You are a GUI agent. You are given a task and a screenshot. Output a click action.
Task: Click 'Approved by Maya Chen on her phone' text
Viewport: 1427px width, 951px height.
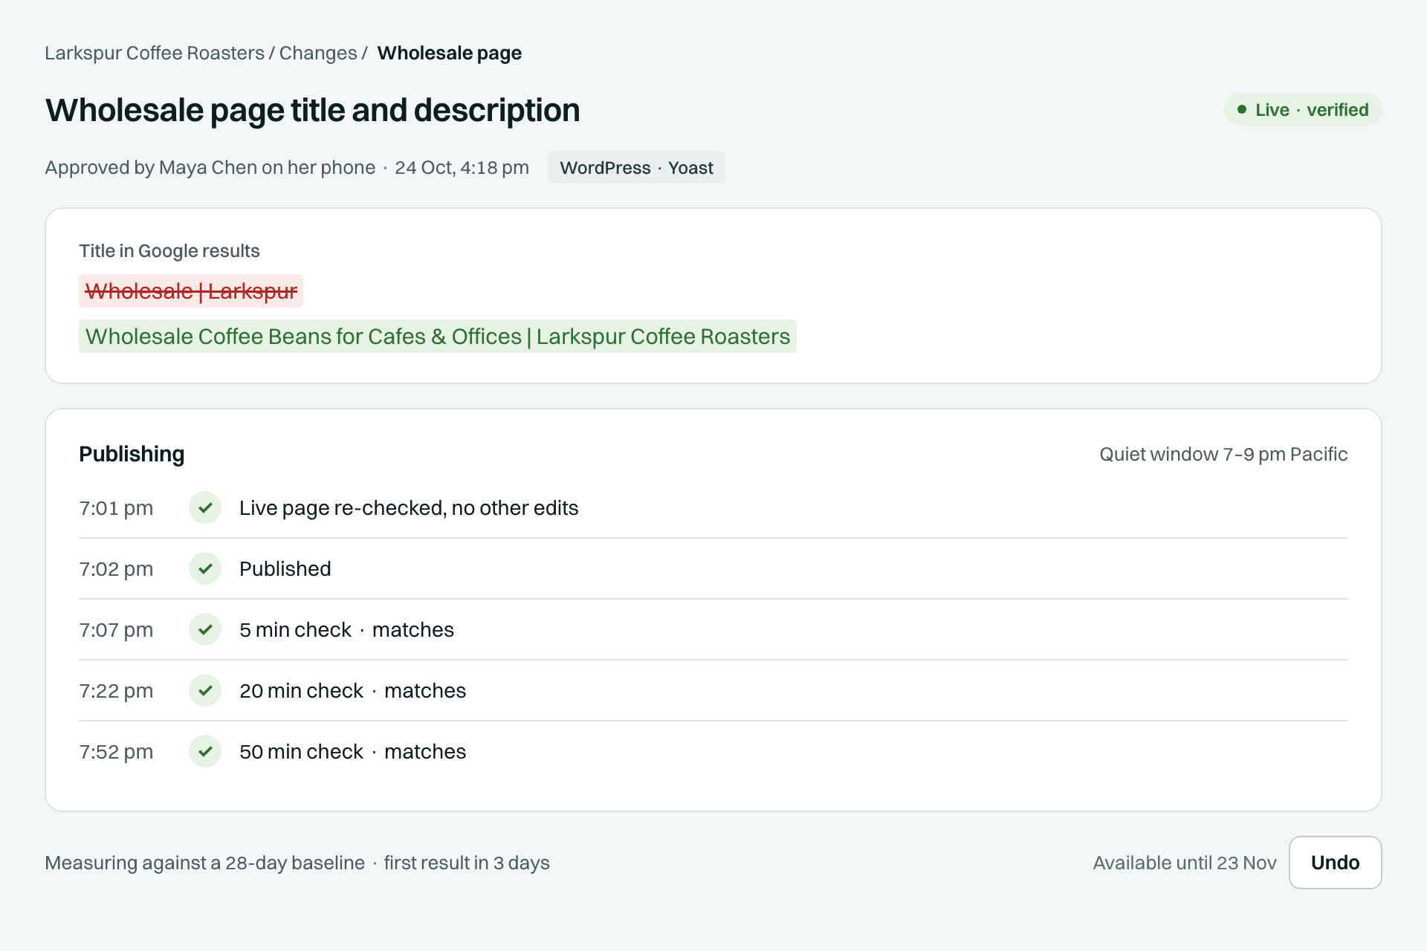click(210, 168)
